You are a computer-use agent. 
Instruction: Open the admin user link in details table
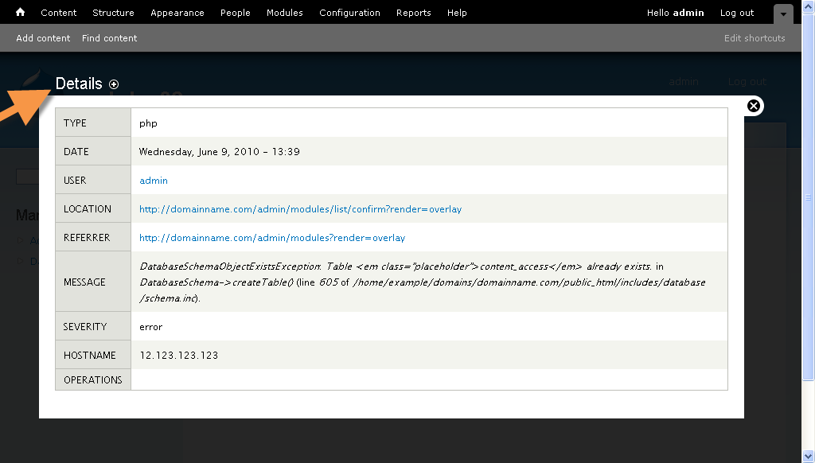coord(154,181)
